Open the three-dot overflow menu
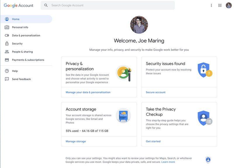 211,5
